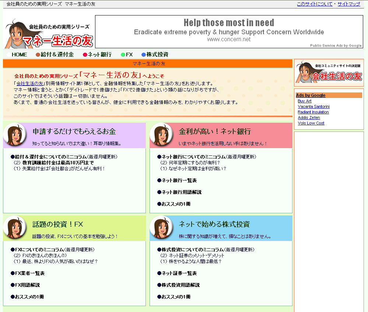The image size is (368, 312).
Task: Click the Buy Art ad link
Action: (305, 101)
